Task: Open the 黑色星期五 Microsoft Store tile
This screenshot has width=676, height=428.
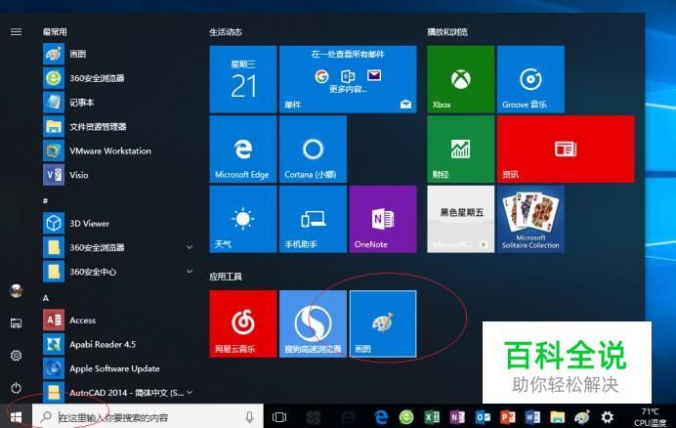Action: pos(460,219)
